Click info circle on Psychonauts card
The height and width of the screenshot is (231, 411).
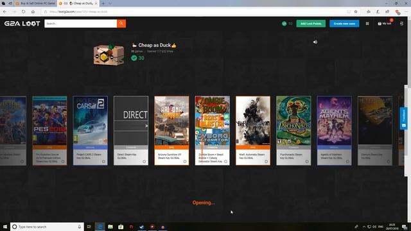(x=307, y=162)
